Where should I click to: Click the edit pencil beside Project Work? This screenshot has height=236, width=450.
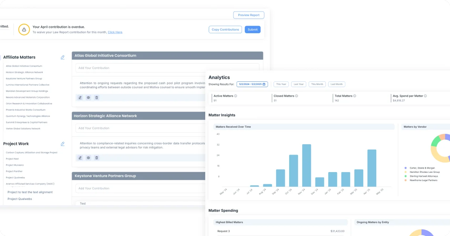point(63,144)
